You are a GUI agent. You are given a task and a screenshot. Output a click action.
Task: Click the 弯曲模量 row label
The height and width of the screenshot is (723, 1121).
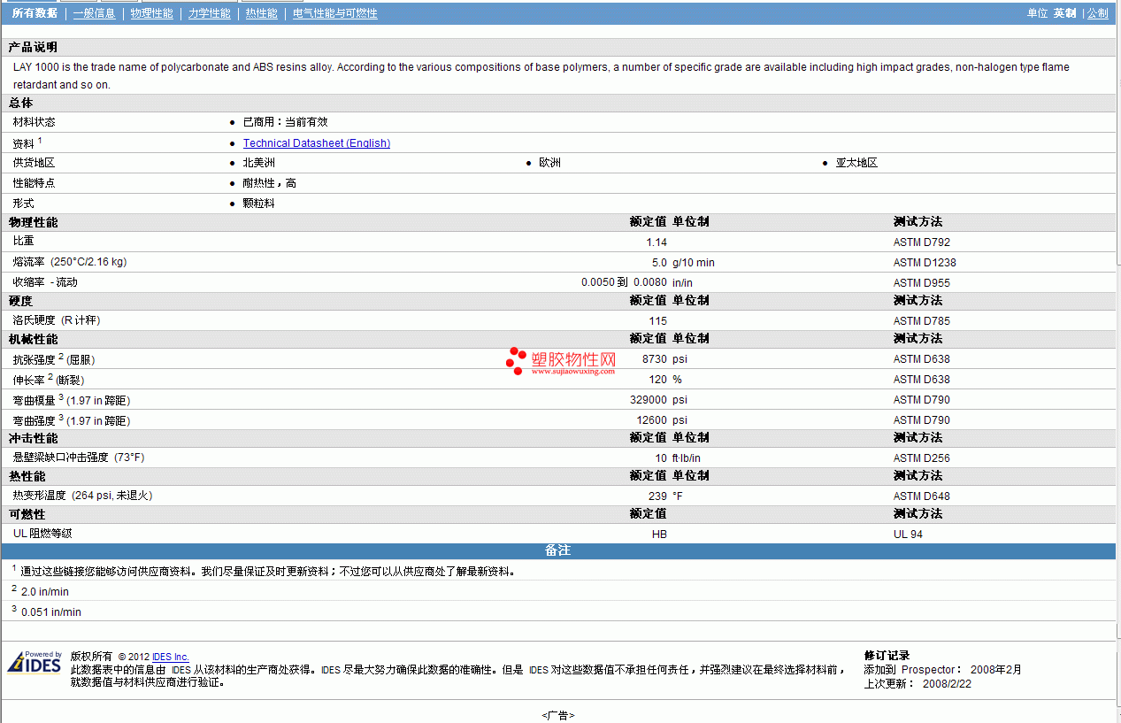point(72,399)
